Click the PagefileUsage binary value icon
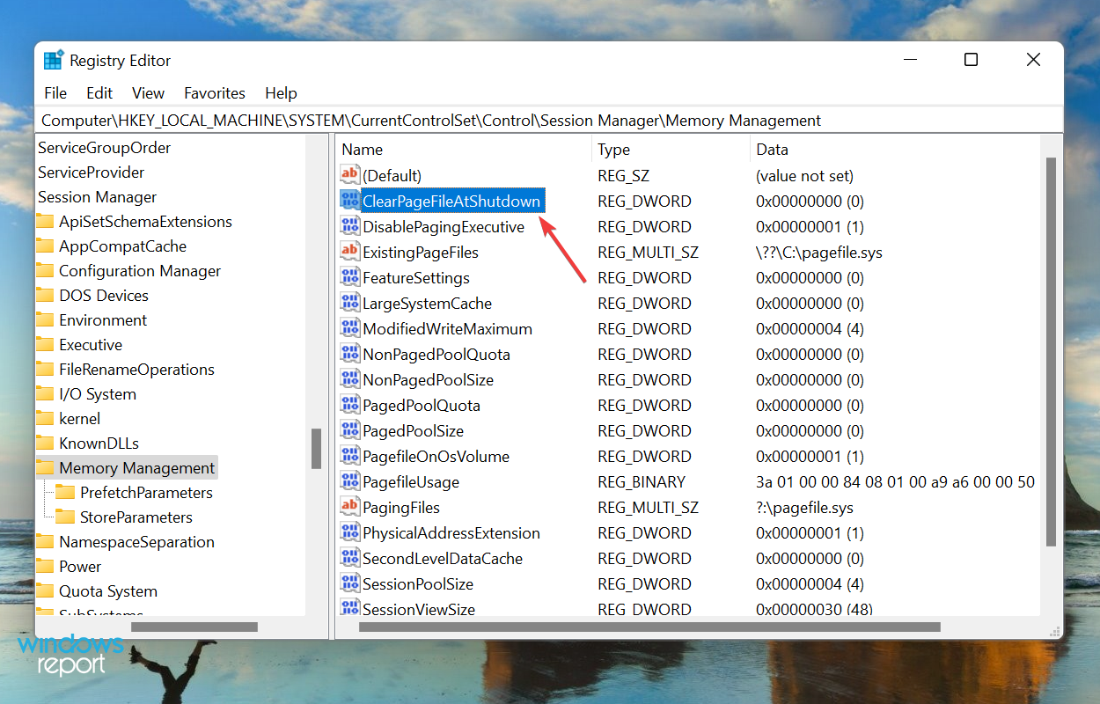The width and height of the screenshot is (1100, 704). (349, 481)
